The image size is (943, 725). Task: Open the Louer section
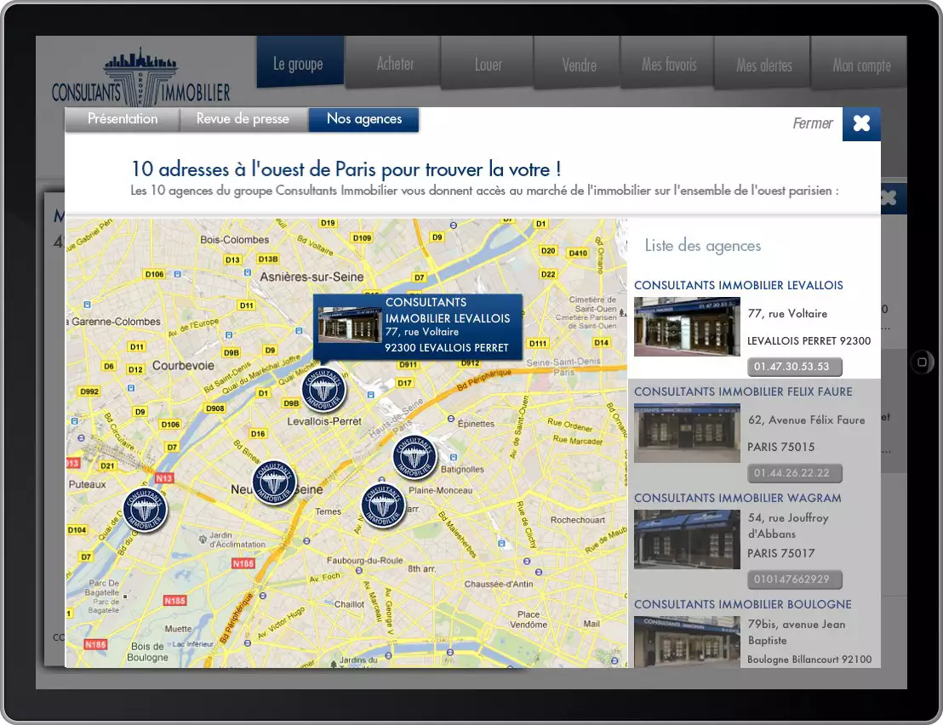pyautogui.click(x=487, y=64)
